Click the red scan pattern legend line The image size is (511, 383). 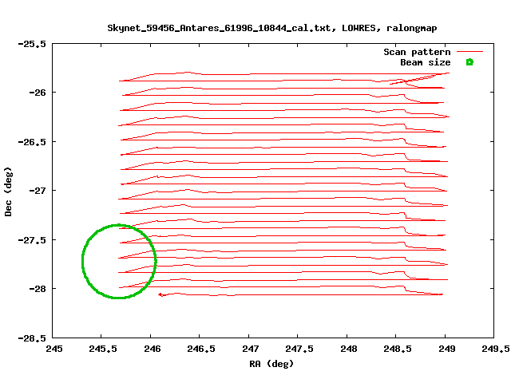469,51
